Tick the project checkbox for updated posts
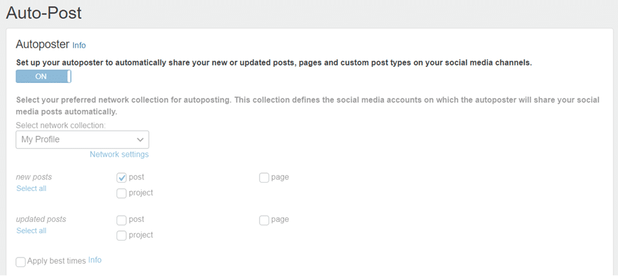 [122, 235]
